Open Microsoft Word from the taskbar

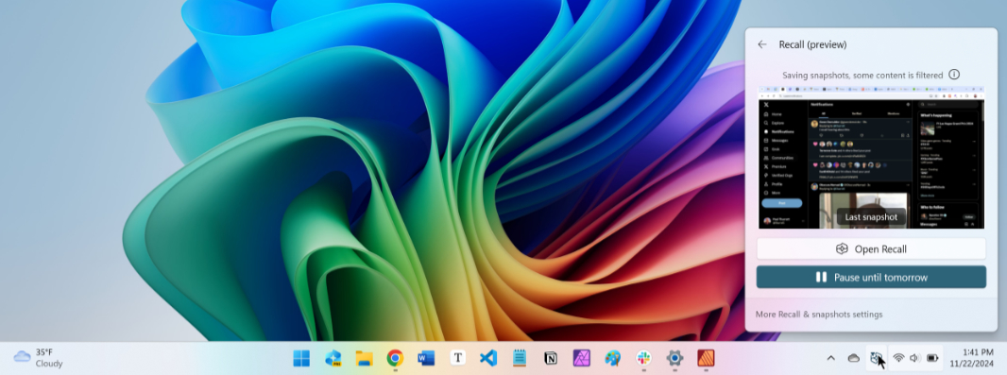[426, 358]
